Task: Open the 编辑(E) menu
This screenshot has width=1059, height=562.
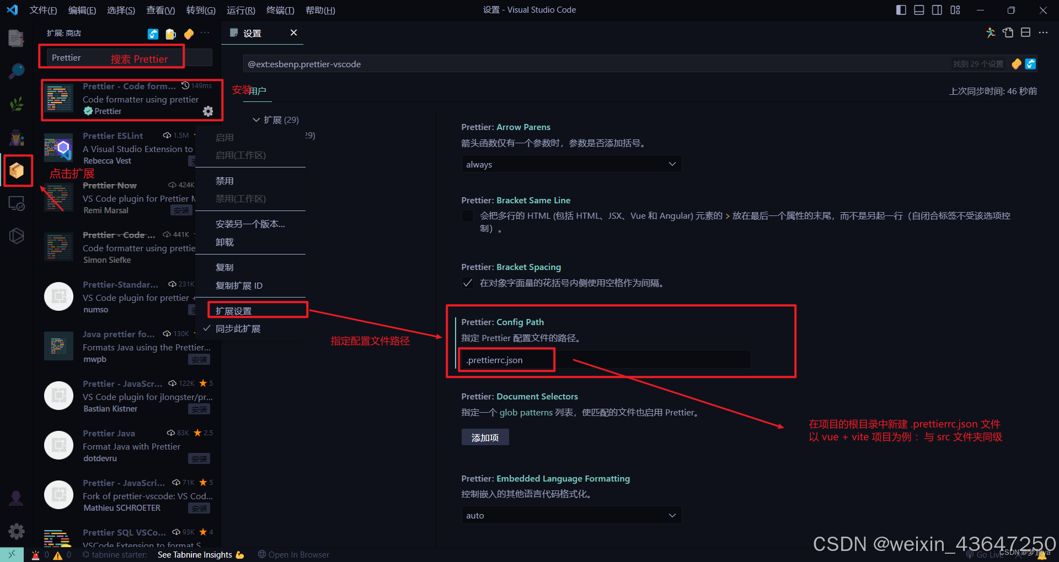Action: (x=82, y=10)
